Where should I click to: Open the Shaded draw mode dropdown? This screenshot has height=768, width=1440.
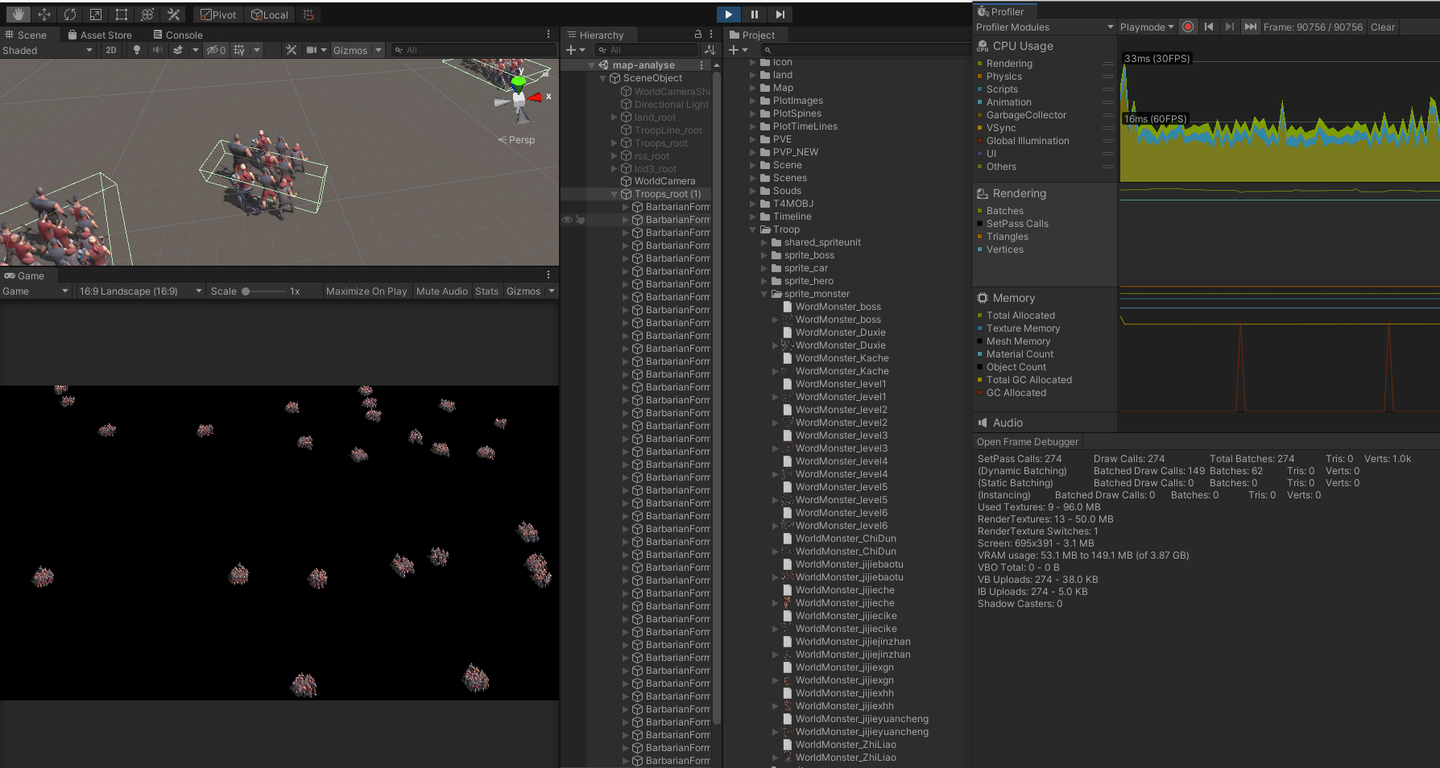(48, 50)
